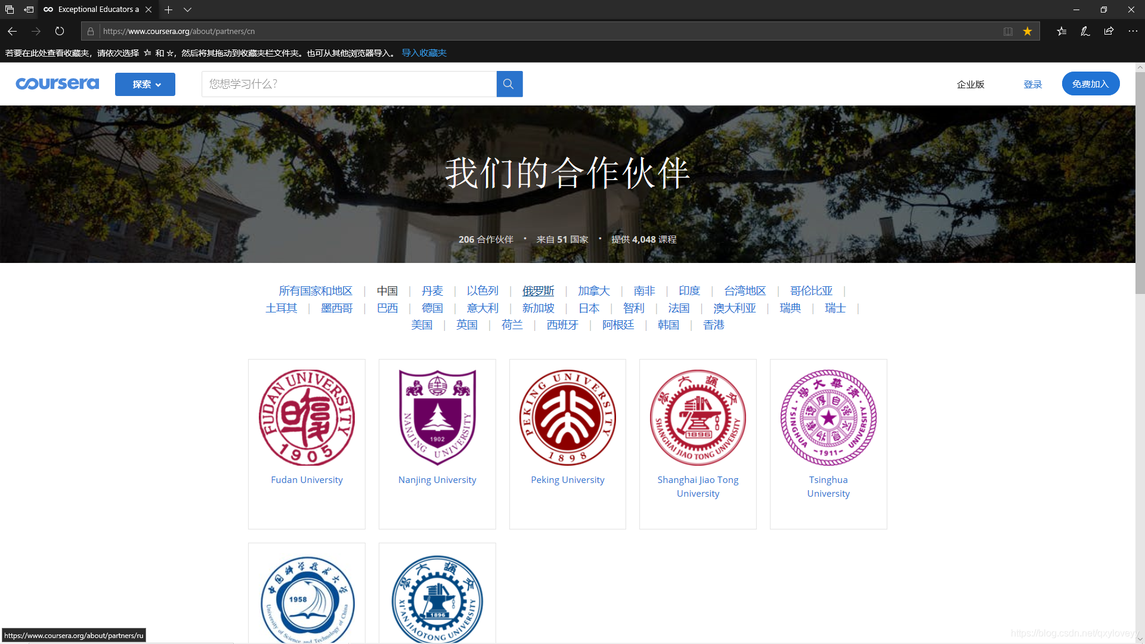Screen dimensions: 1145x644
Task: Click the Coursera logo
Action: tap(57, 83)
